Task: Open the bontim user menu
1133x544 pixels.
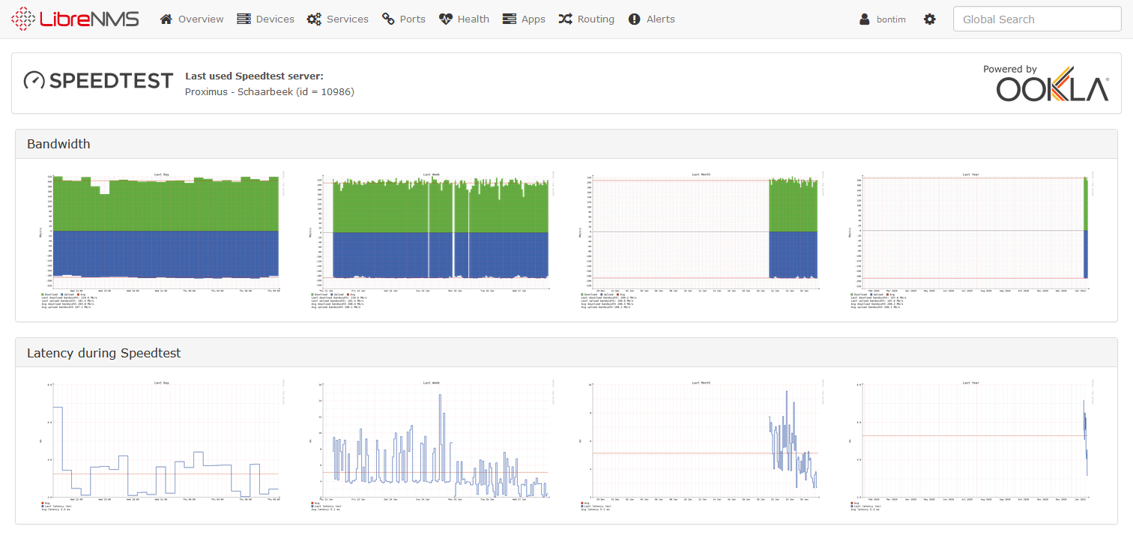Action: click(883, 19)
